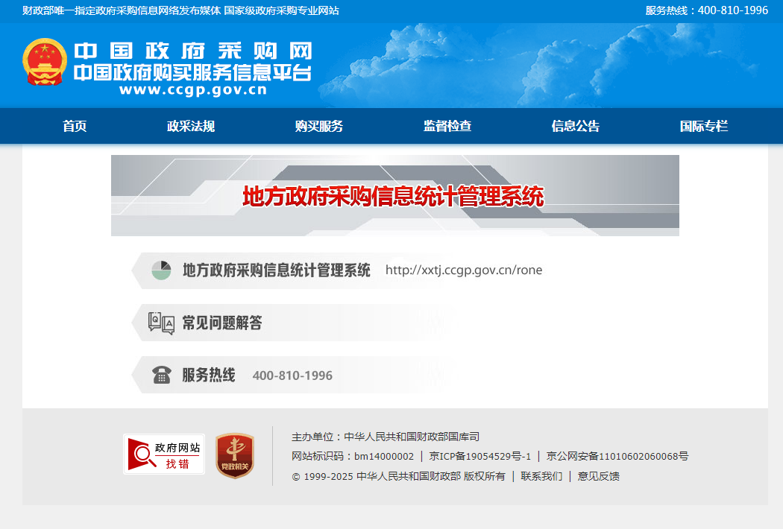Screen dimensions: 783x529
Task: Open 地方政府采购信息统计管理系统 entry
Action: (276, 270)
